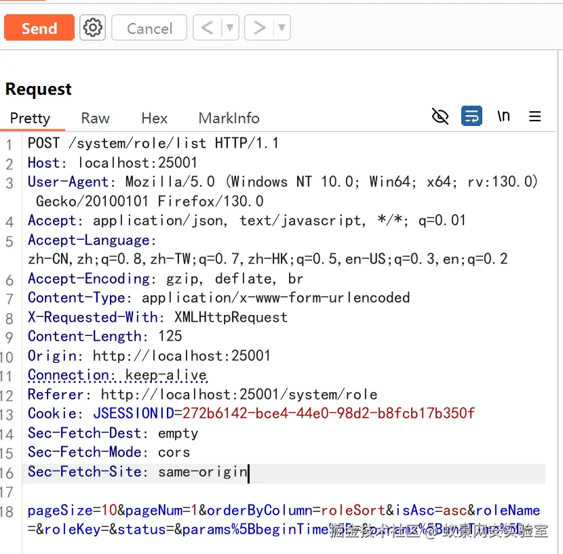Toggle show newline characters \n icon
Screen dimensions: 563x554
pos(503,116)
